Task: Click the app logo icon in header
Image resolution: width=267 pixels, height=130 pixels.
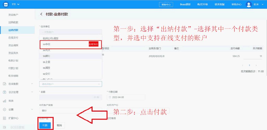Action: (6, 4)
